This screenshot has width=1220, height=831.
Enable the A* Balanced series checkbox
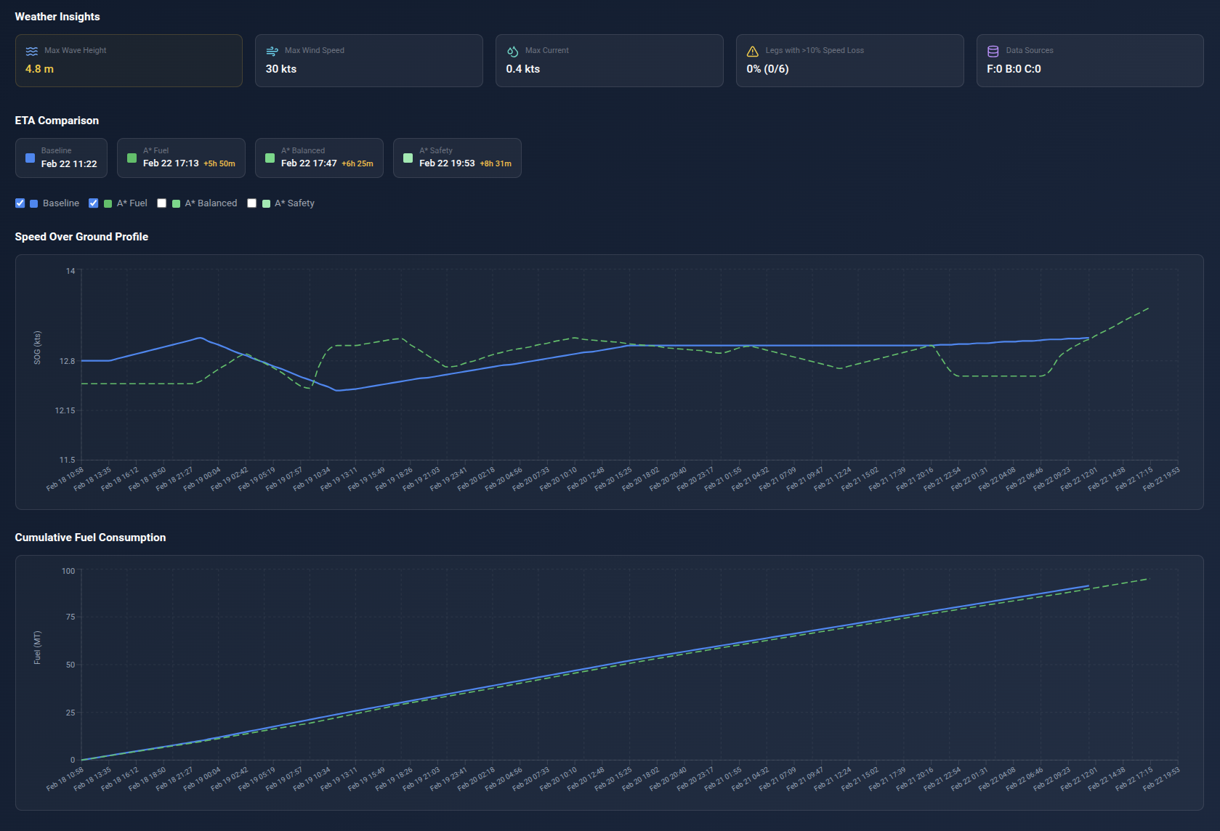pyautogui.click(x=162, y=203)
